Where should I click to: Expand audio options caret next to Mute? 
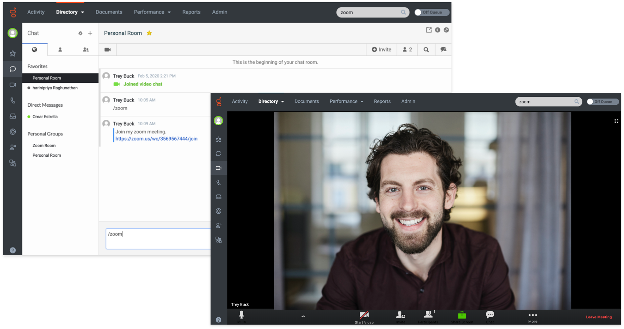pyautogui.click(x=303, y=317)
